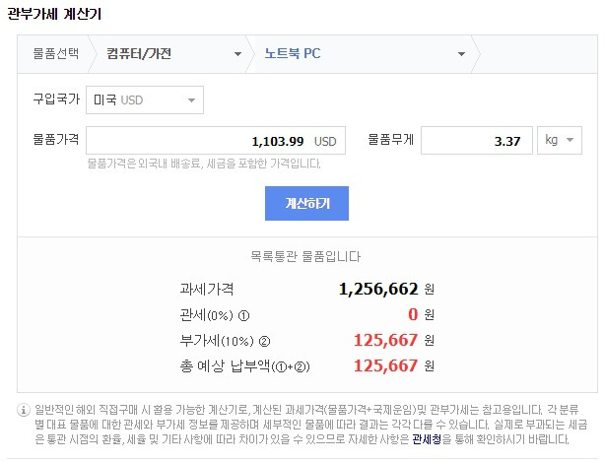This screenshot has width=604, height=462.
Task: Click the 총 예상 납부액 label
Action: (244, 365)
